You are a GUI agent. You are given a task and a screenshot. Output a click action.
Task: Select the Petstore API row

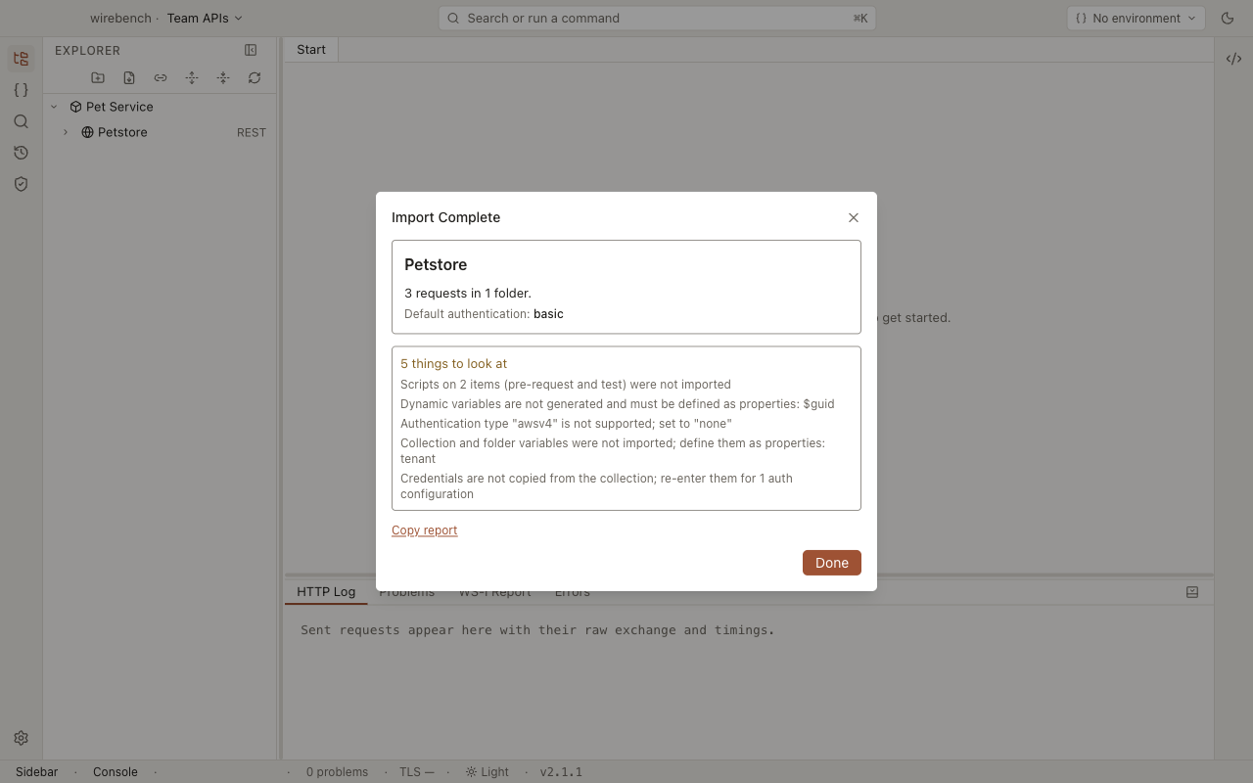(x=161, y=132)
